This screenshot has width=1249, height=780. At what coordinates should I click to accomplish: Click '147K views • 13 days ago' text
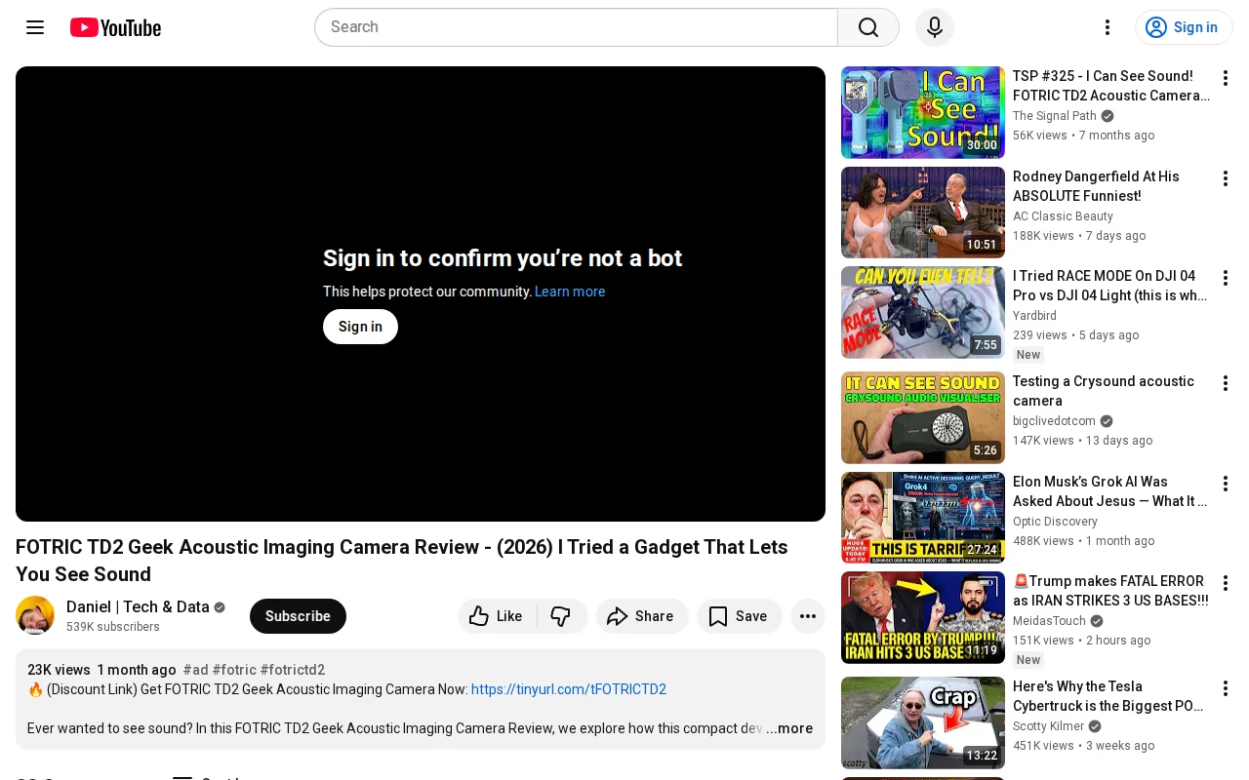pos(1082,441)
